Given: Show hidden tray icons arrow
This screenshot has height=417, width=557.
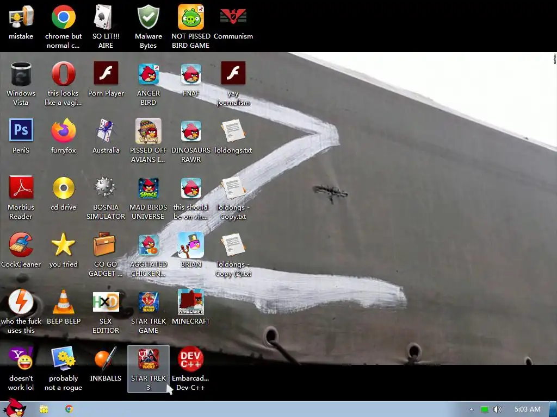Looking at the screenshot, I should pos(472,409).
